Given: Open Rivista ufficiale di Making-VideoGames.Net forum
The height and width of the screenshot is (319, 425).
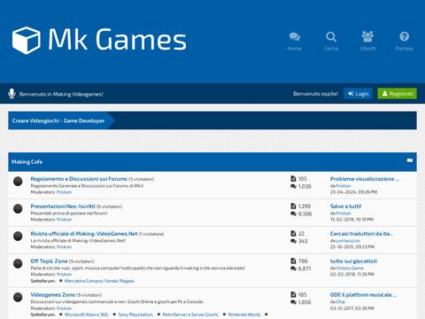Looking at the screenshot, I should pos(84,234).
